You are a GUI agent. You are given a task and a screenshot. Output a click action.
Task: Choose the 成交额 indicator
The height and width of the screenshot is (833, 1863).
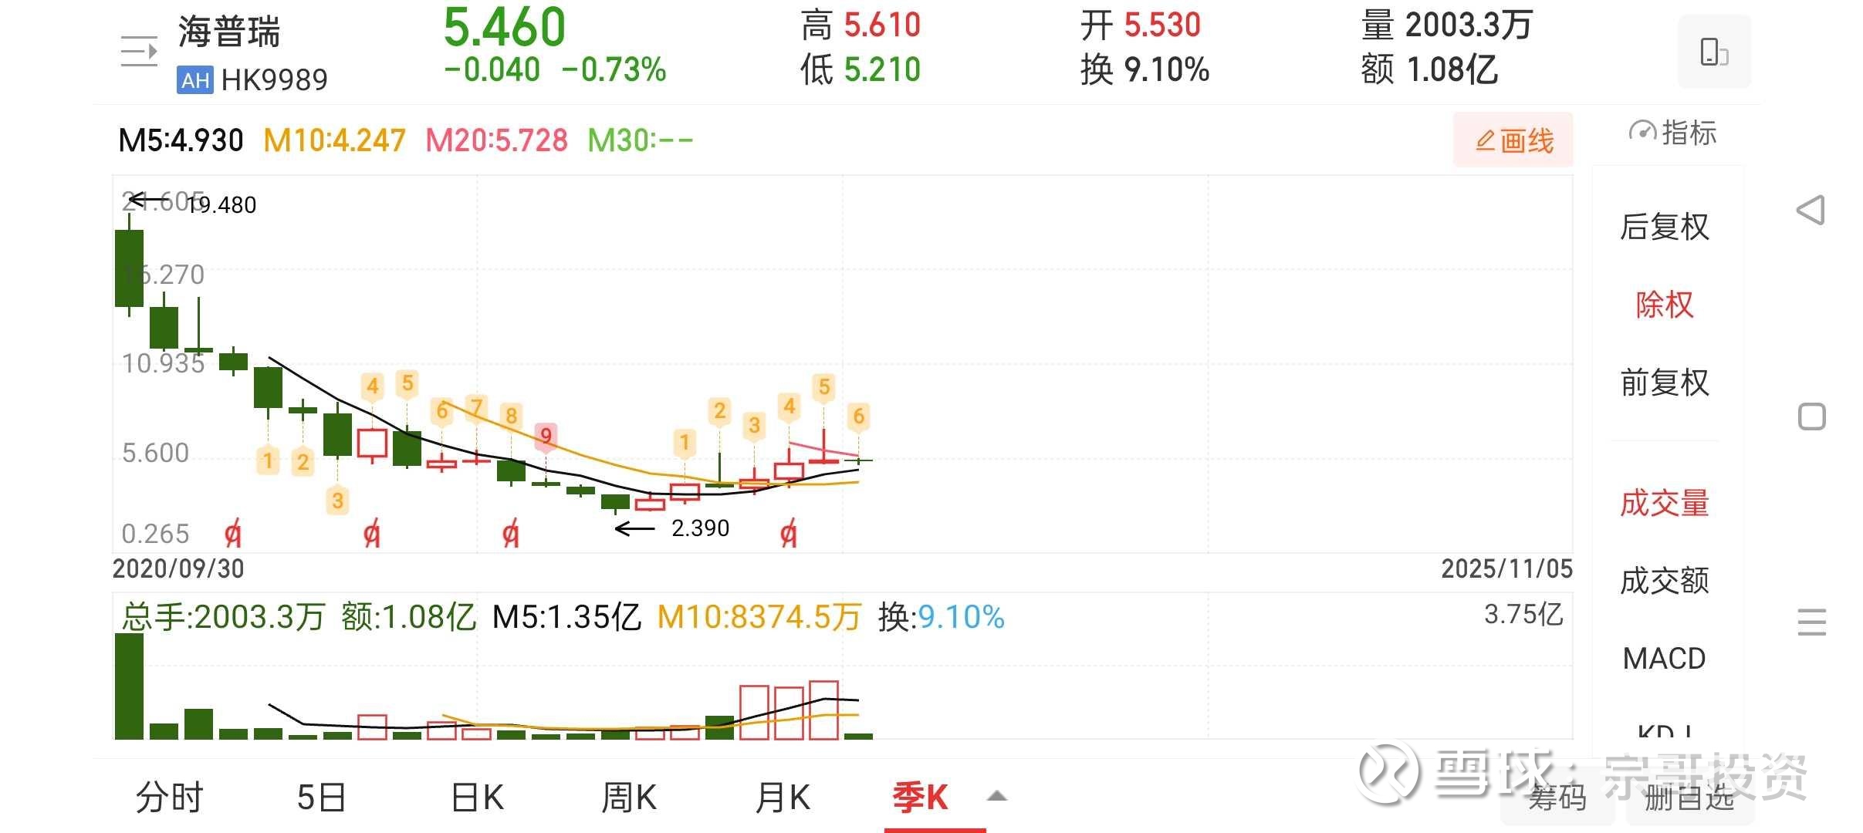(x=1665, y=580)
